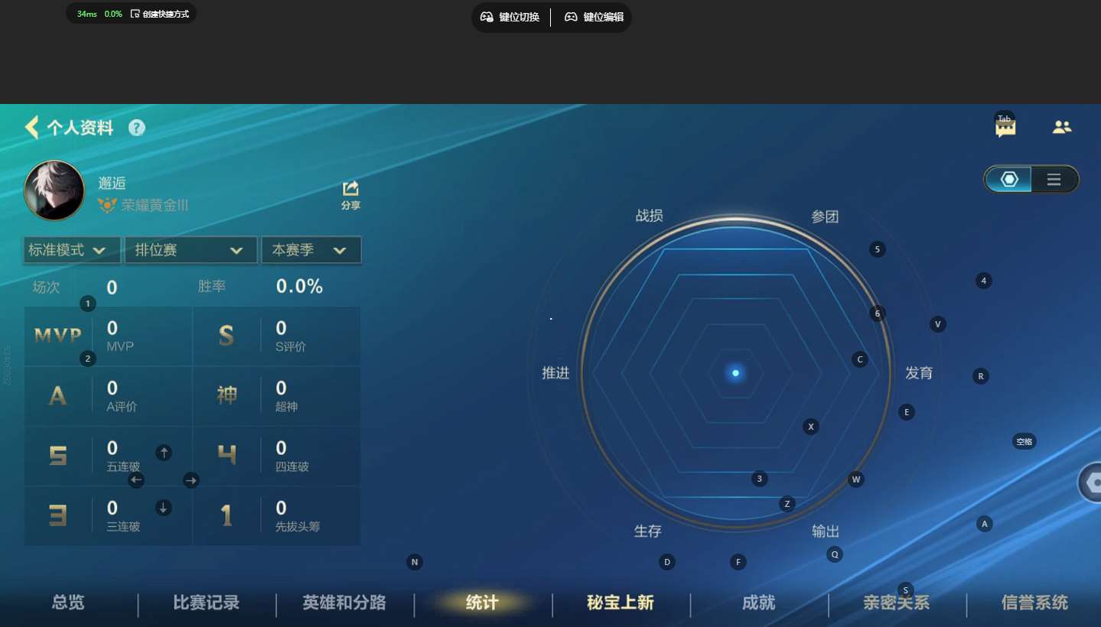Viewport: 1101px width, 627px height.
Task: Expand the 本赛季 season dropdown
Action: coord(311,250)
